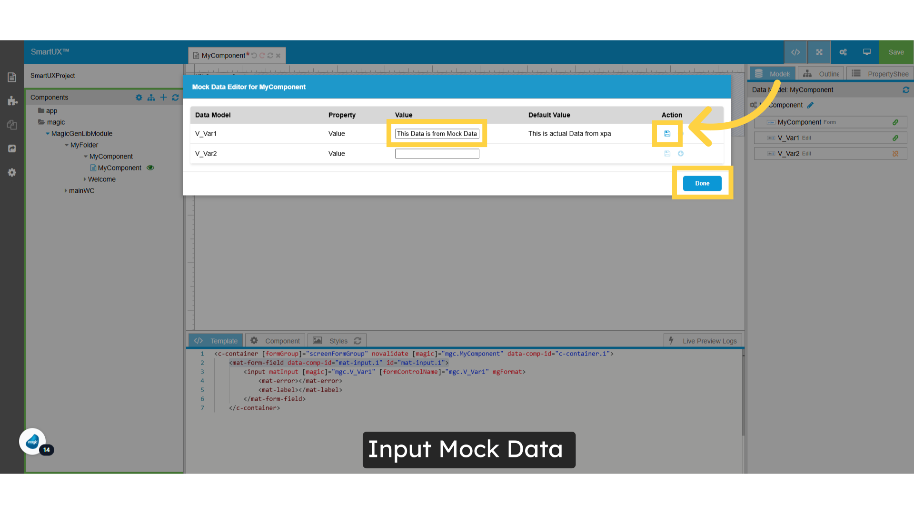Expand the mainWC tree node
This screenshot has width=914, height=514.
coord(66,190)
